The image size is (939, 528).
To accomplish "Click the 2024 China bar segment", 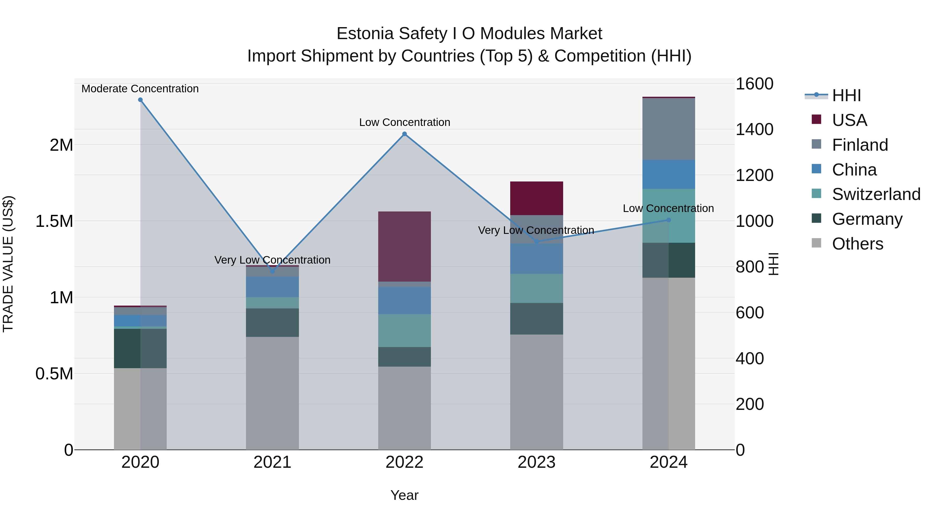I will tap(669, 174).
